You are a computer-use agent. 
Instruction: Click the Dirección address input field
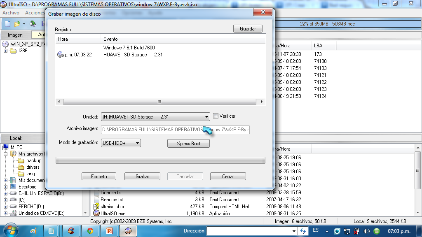[x=249, y=231]
